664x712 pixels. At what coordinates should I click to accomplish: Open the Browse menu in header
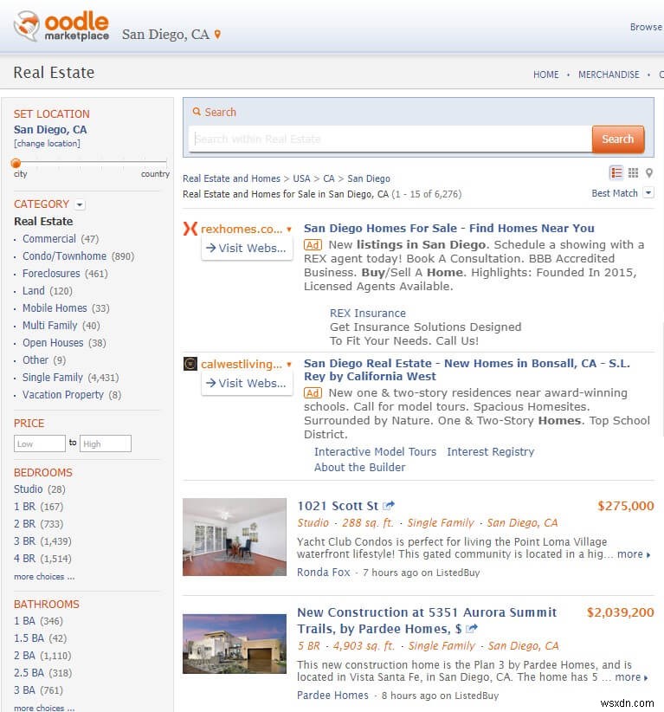pyautogui.click(x=647, y=27)
